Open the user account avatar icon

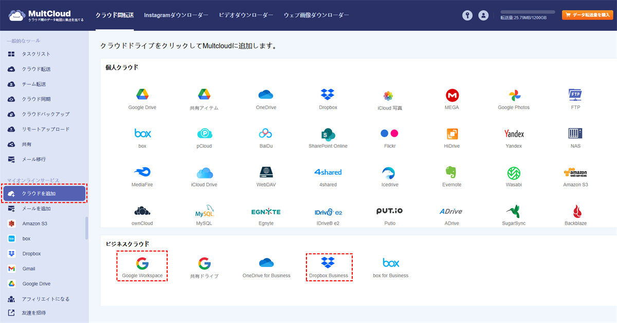tap(483, 15)
